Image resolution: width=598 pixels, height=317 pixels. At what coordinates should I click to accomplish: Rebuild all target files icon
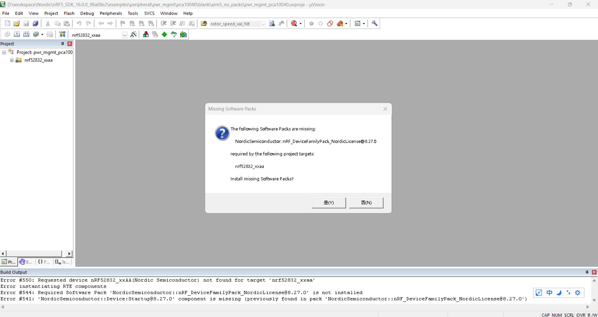click(x=26, y=34)
